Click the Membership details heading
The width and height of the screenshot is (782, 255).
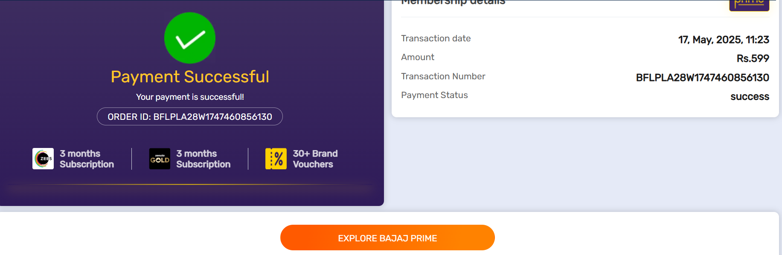click(453, 3)
